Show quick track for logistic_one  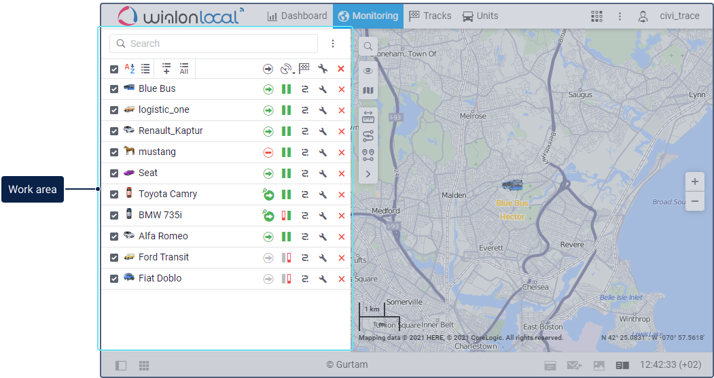304,110
